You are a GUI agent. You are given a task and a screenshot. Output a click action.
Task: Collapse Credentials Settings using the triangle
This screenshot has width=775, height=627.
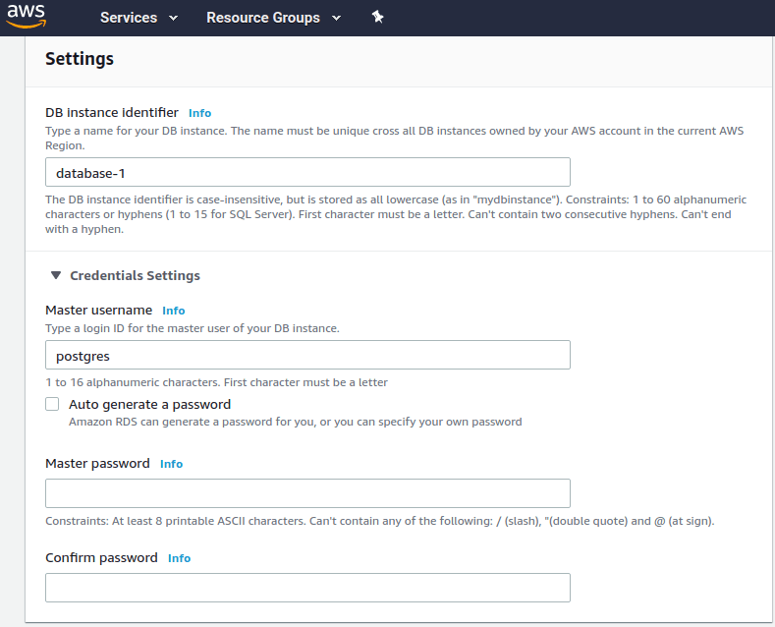coord(56,276)
